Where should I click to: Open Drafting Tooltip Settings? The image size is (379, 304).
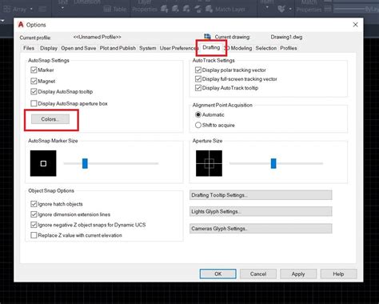pyautogui.click(x=261, y=195)
